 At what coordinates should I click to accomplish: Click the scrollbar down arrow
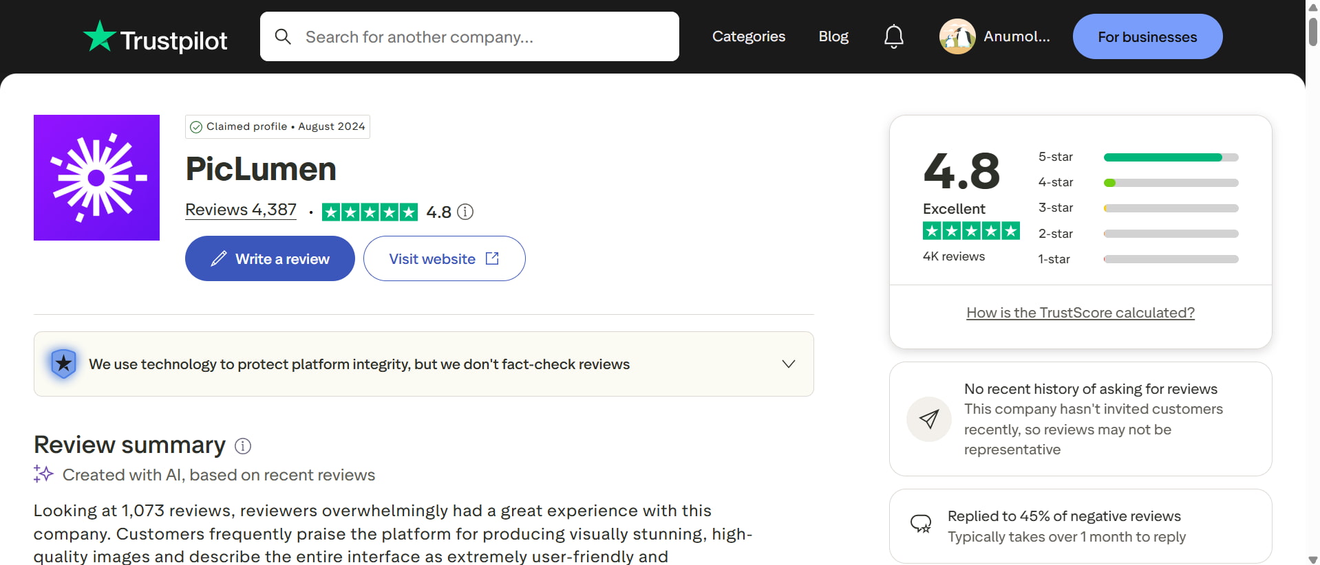[x=1313, y=560]
